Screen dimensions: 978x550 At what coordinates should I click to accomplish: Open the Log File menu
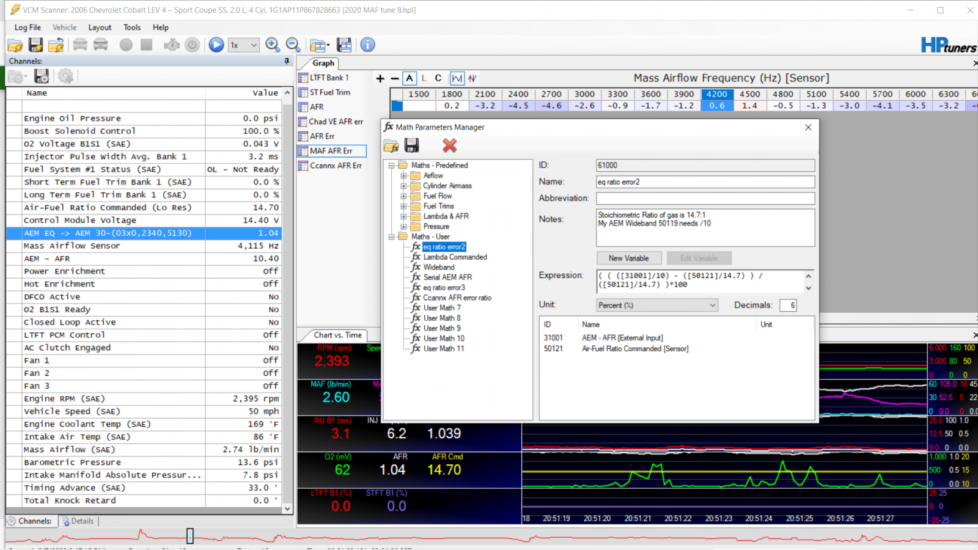pyautogui.click(x=28, y=28)
